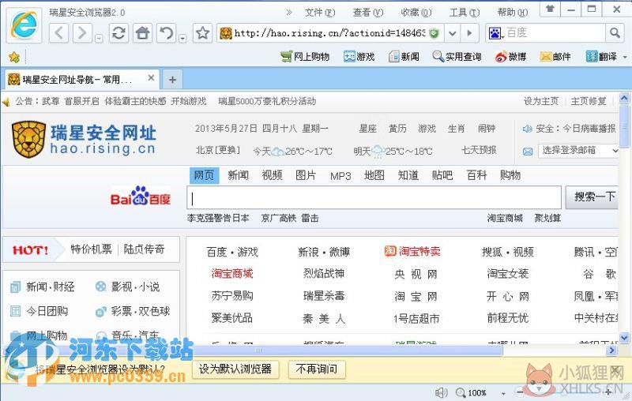Image resolution: width=632 pixels, height=401 pixels.
Task: Open the 选择登录邮箱 dropdown
Action: tap(578, 151)
